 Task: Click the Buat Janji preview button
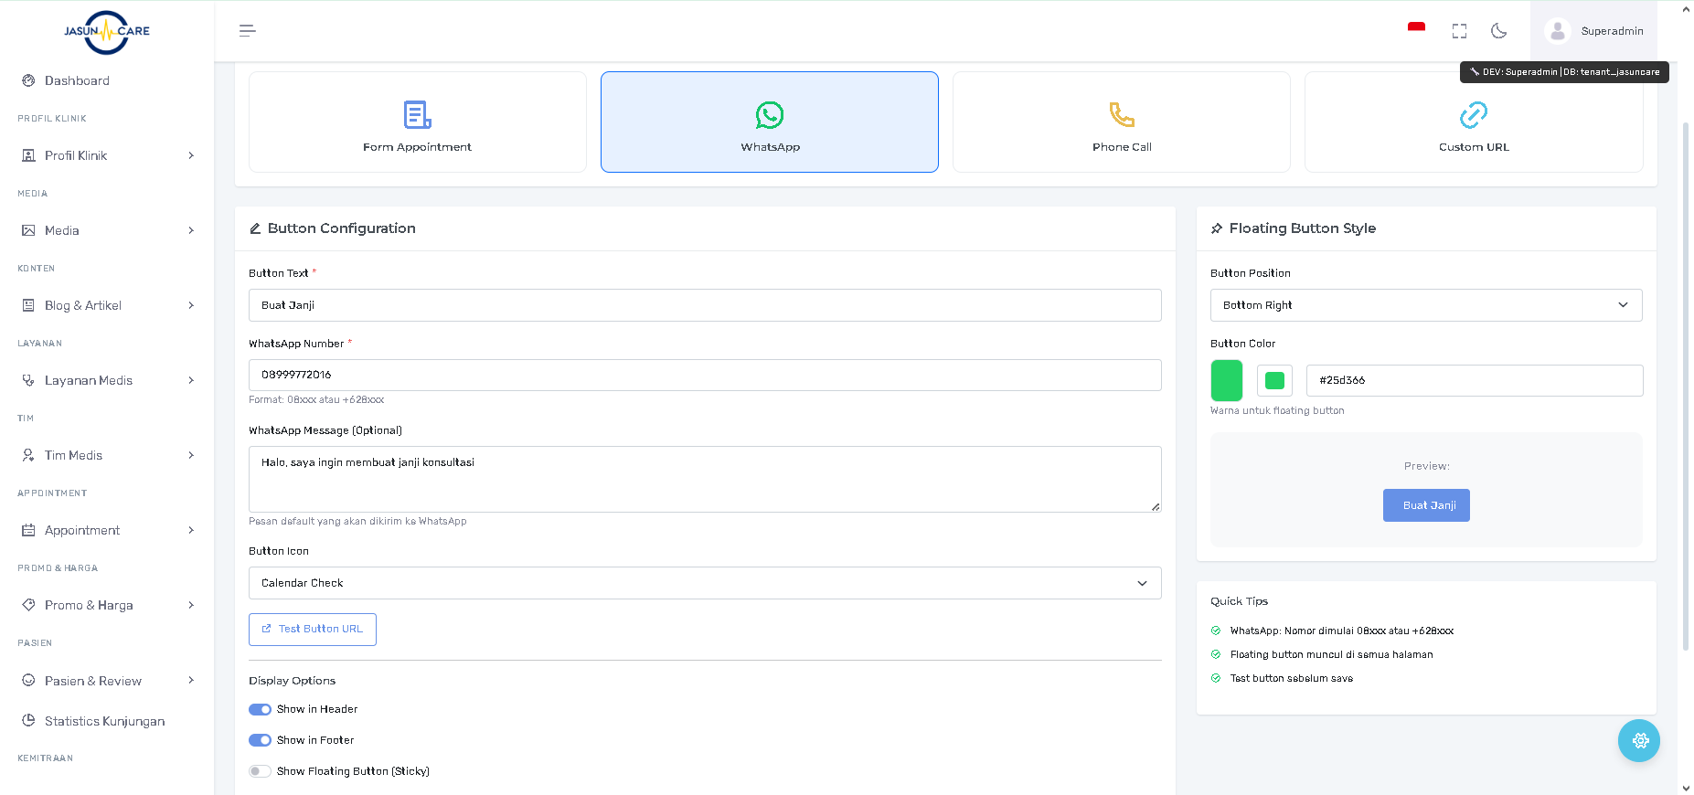(x=1426, y=505)
